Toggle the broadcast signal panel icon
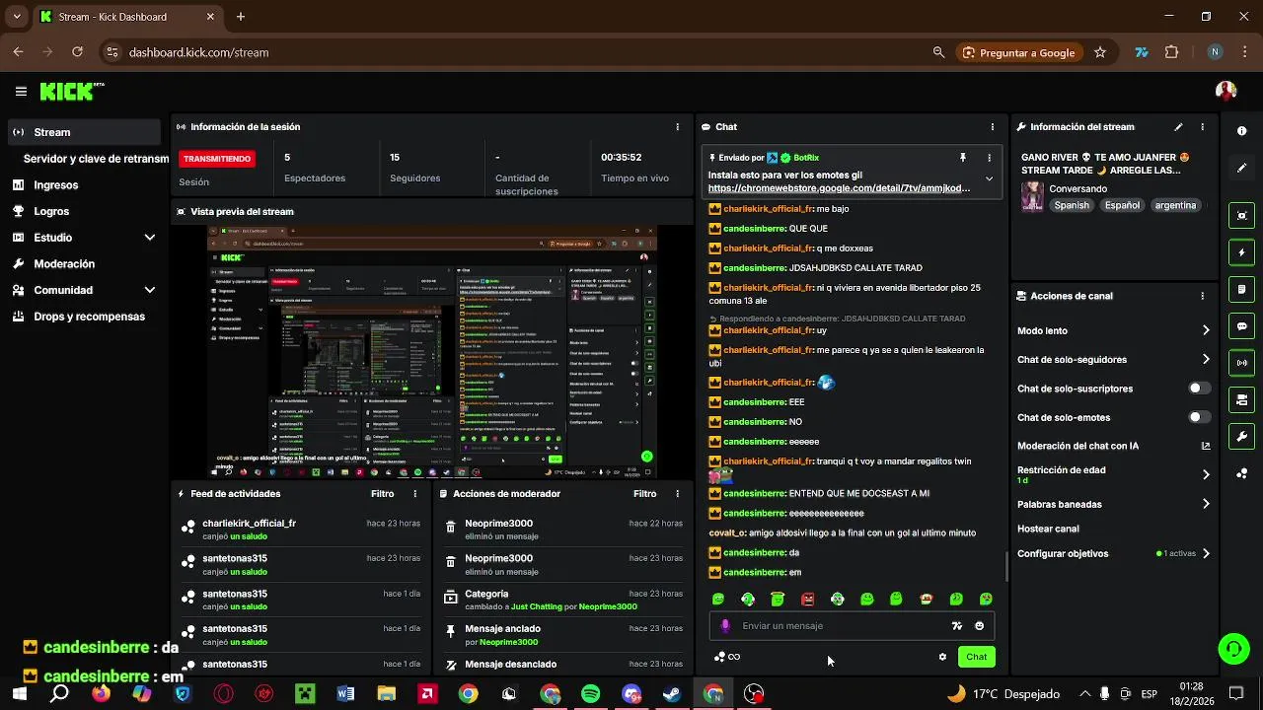This screenshot has height=710, width=1263. click(x=1241, y=363)
